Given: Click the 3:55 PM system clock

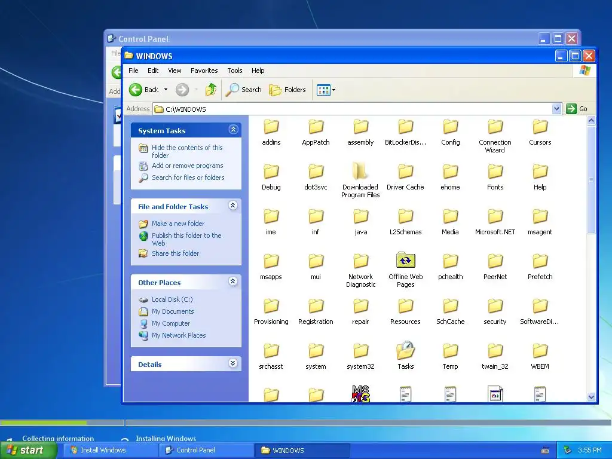Looking at the screenshot, I should click(x=589, y=450).
